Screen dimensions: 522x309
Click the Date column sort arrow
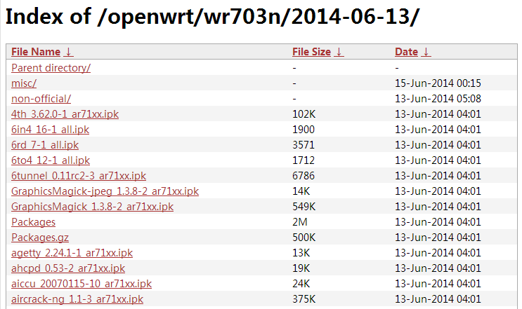426,53
